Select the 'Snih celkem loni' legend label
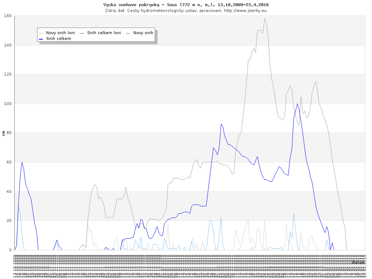This screenshot has height=279, width=372. click(104, 33)
